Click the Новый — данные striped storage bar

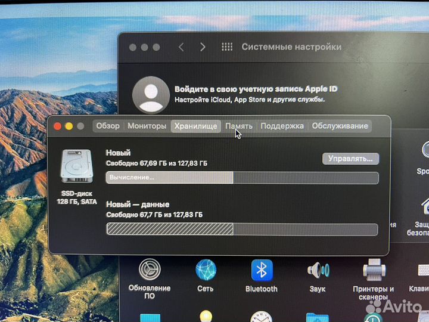[x=242, y=229]
